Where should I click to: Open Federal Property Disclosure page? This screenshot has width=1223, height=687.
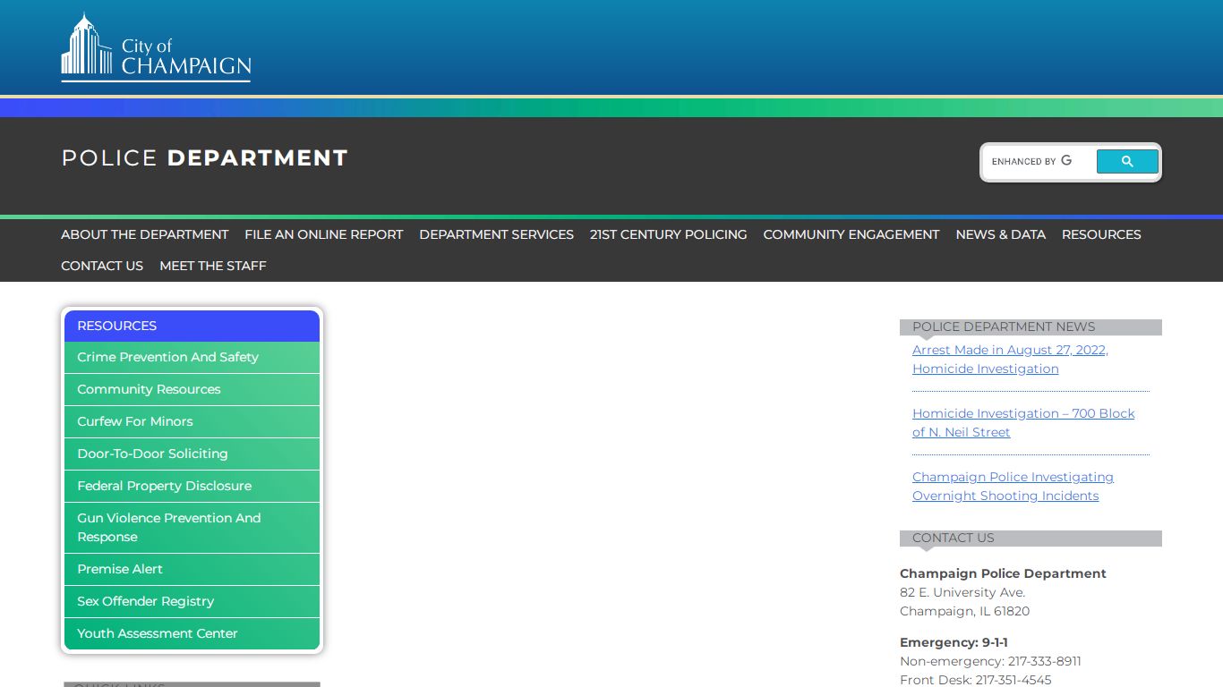click(x=192, y=486)
